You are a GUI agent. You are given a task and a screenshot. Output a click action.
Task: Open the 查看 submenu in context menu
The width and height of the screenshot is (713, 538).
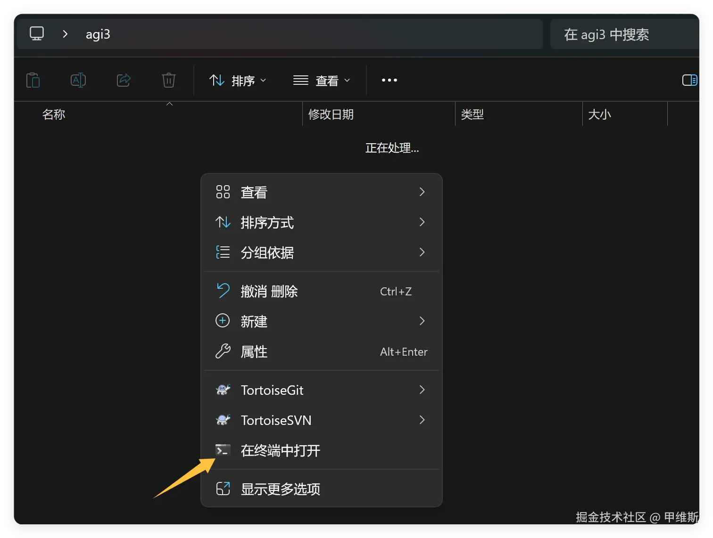[322, 192]
